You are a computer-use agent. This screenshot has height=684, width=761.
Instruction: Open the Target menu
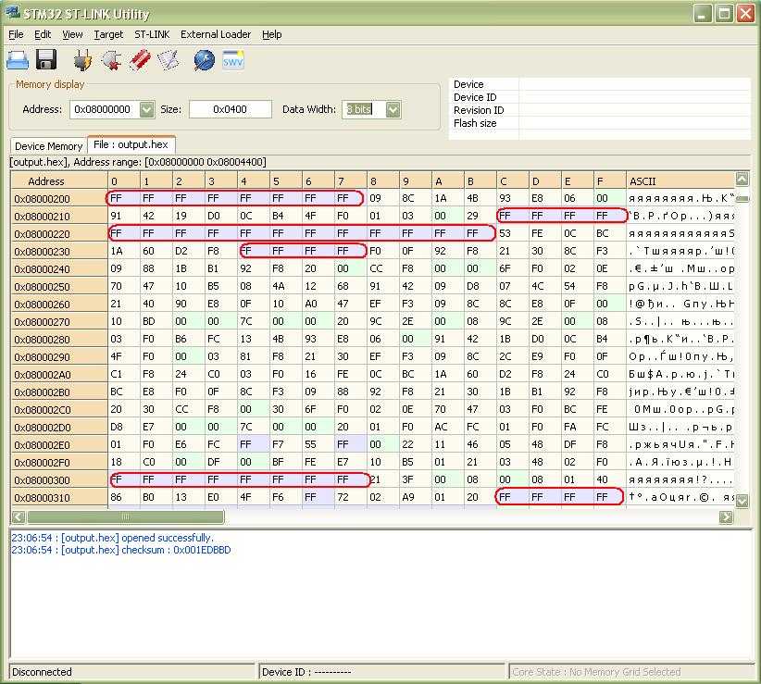click(x=108, y=34)
